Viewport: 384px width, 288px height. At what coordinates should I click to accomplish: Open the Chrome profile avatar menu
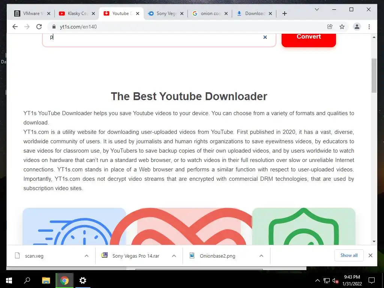click(x=357, y=27)
